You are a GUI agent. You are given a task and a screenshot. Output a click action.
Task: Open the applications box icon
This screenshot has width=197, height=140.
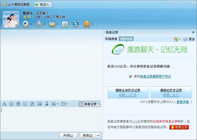(87, 24)
